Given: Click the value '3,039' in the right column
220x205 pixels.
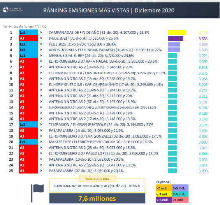Looking at the screenshot, I should (x=203, y=171).
